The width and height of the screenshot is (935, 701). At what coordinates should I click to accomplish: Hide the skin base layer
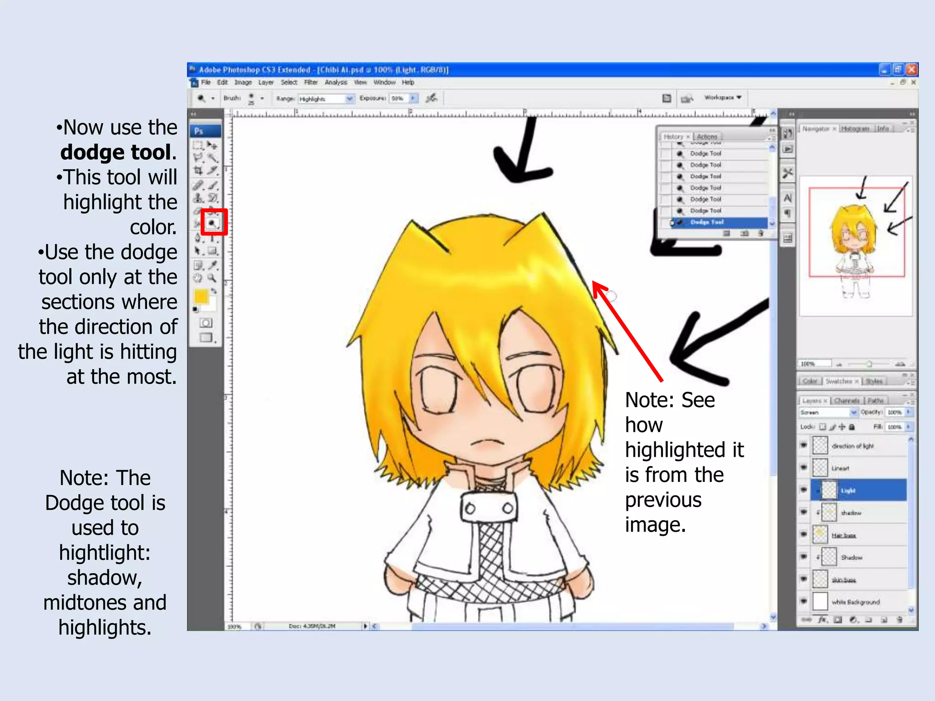coord(804,579)
